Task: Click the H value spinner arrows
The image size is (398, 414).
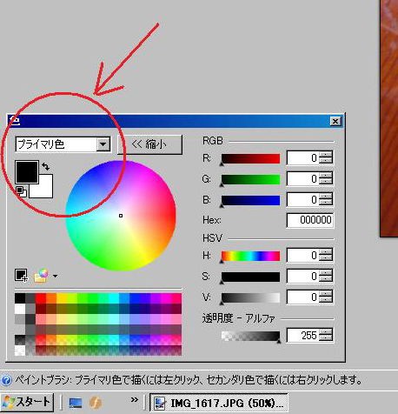Action: [326, 256]
